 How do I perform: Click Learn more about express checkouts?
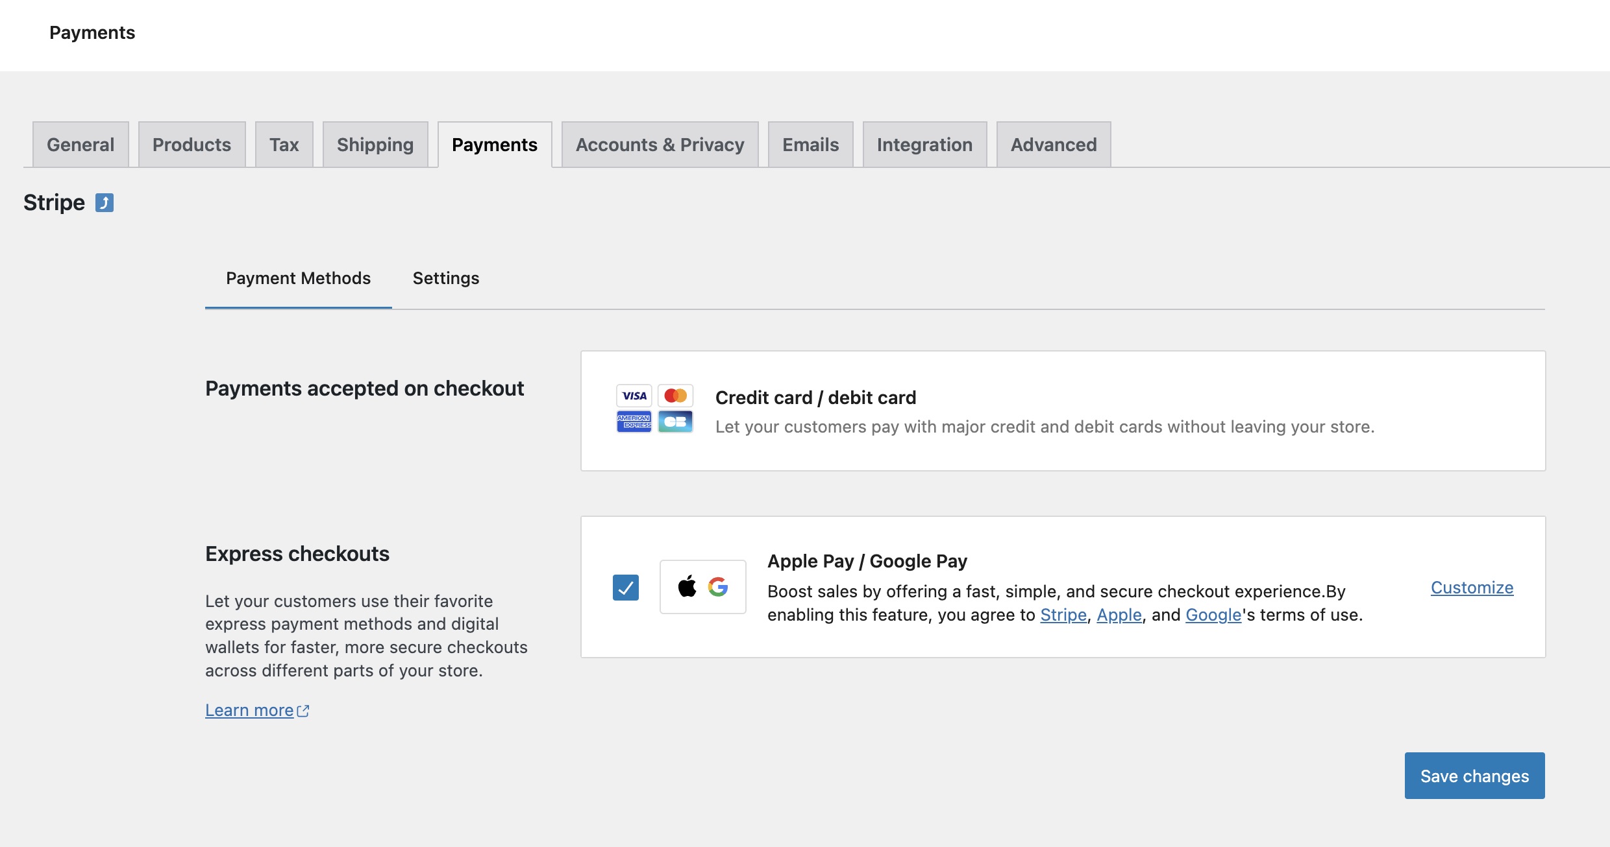tap(250, 710)
